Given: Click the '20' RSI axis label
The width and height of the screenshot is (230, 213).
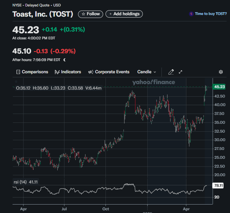Looking at the screenshot, I should point(217,197).
